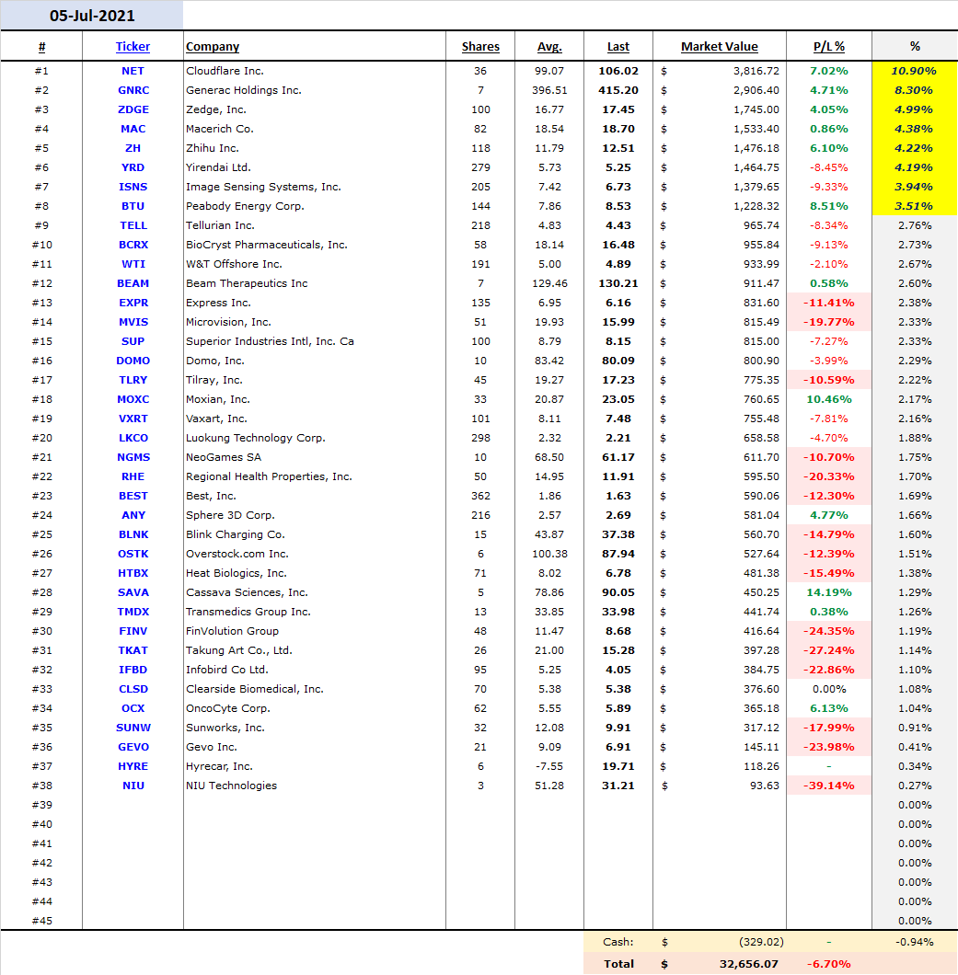Select ticker TELL
The width and height of the screenshot is (958, 975).
pos(133,225)
